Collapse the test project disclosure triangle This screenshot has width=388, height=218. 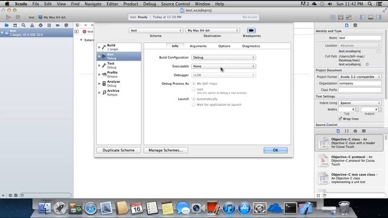click(x=2, y=32)
